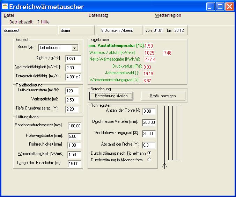
Task: Open the Wetterregion menu
Action: pos(168,15)
